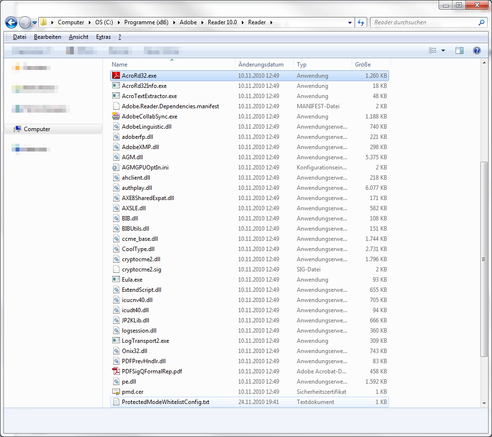Sort by the Name column header
This screenshot has width=492, height=437.
pos(172,64)
